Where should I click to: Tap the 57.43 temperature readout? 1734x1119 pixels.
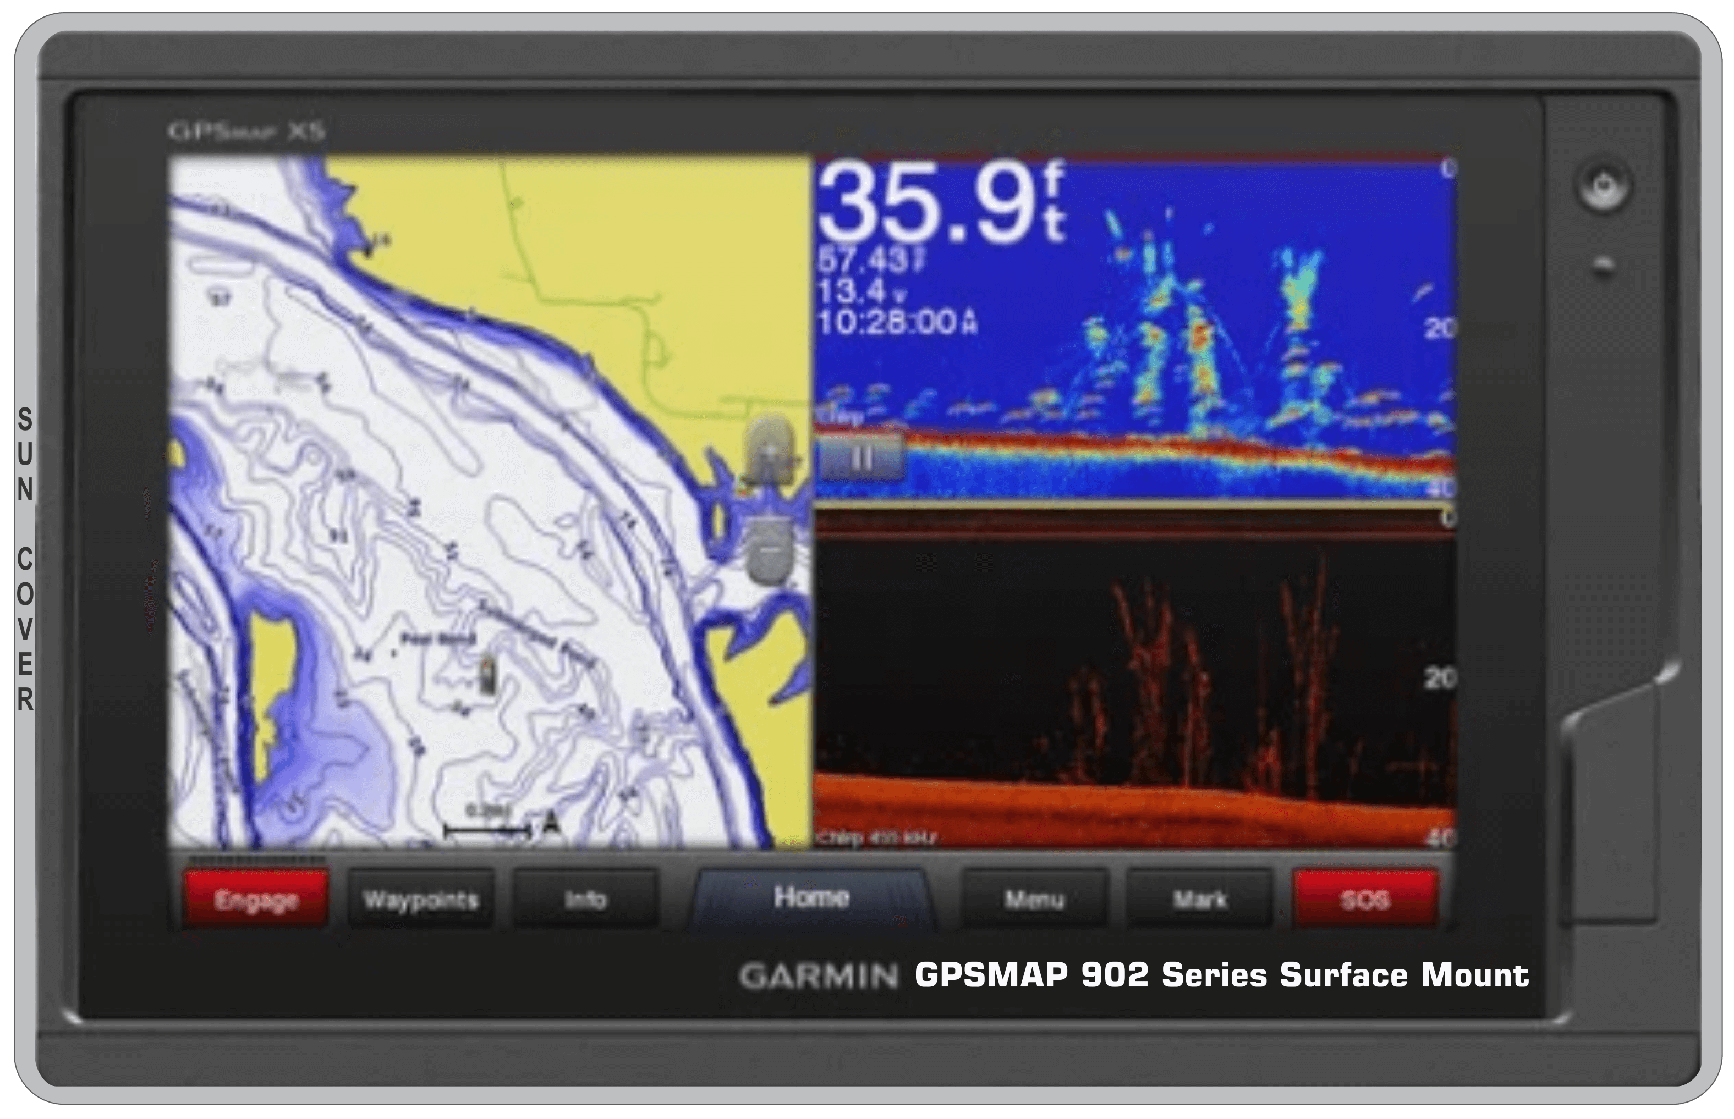click(x=872, y=260)
